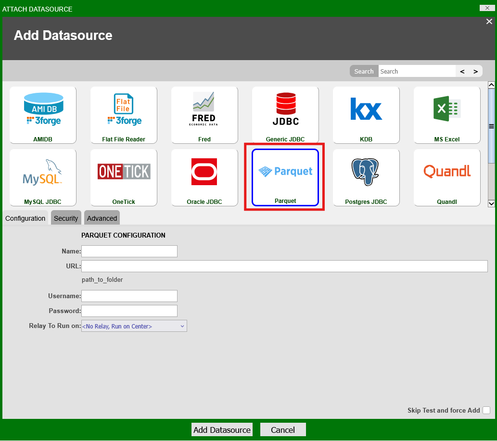Open the Advanced tab
The image size is (497, 441).
click(102, 218)
